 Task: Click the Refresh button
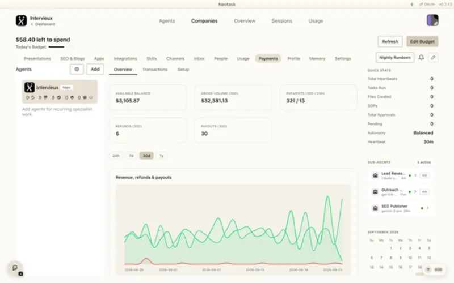pyautogui.click(x=390, y=41)
